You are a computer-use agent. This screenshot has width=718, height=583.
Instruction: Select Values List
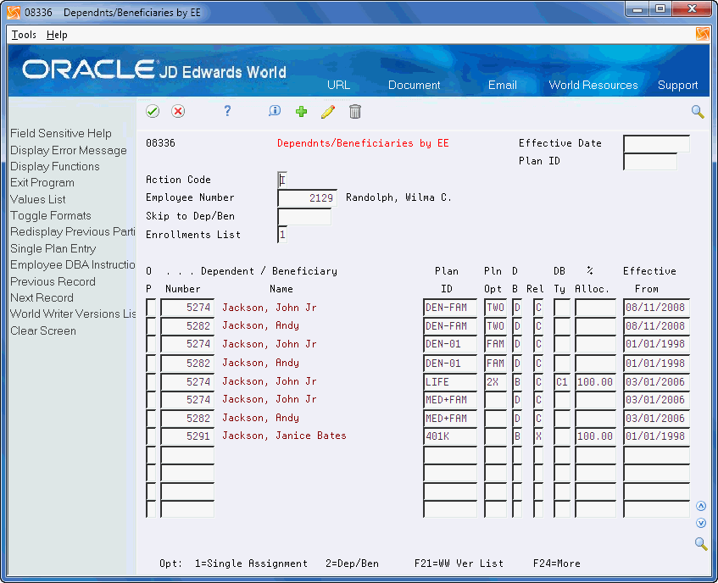[x=38, y=199]
